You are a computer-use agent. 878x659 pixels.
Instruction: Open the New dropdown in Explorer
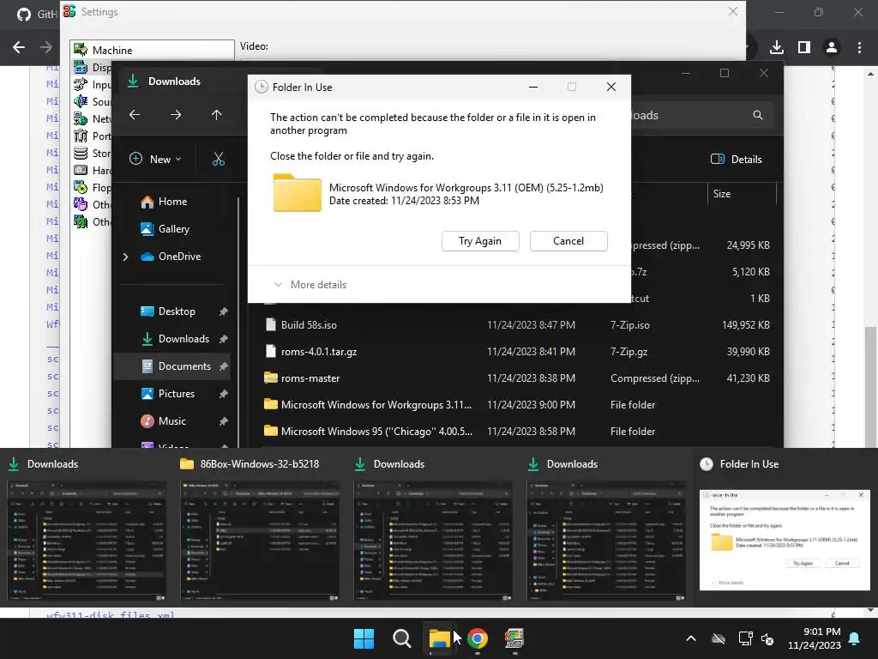point(156,159)
